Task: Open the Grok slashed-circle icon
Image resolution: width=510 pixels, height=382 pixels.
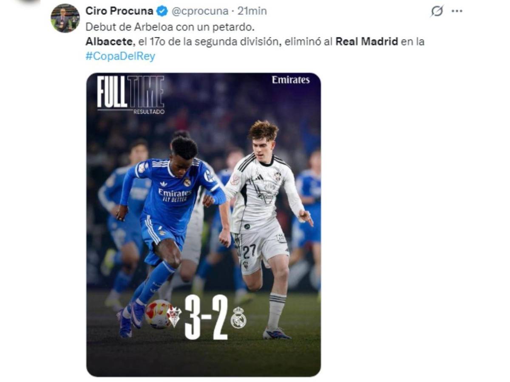Action: (x=436, y=11)
